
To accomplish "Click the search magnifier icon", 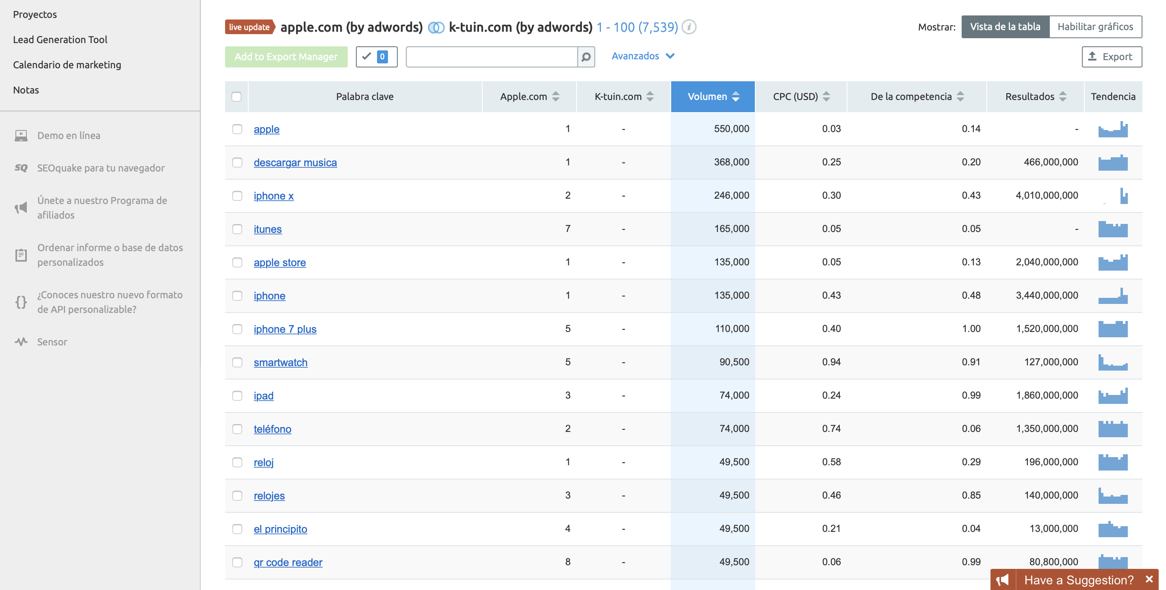I will tap(586, 56).
